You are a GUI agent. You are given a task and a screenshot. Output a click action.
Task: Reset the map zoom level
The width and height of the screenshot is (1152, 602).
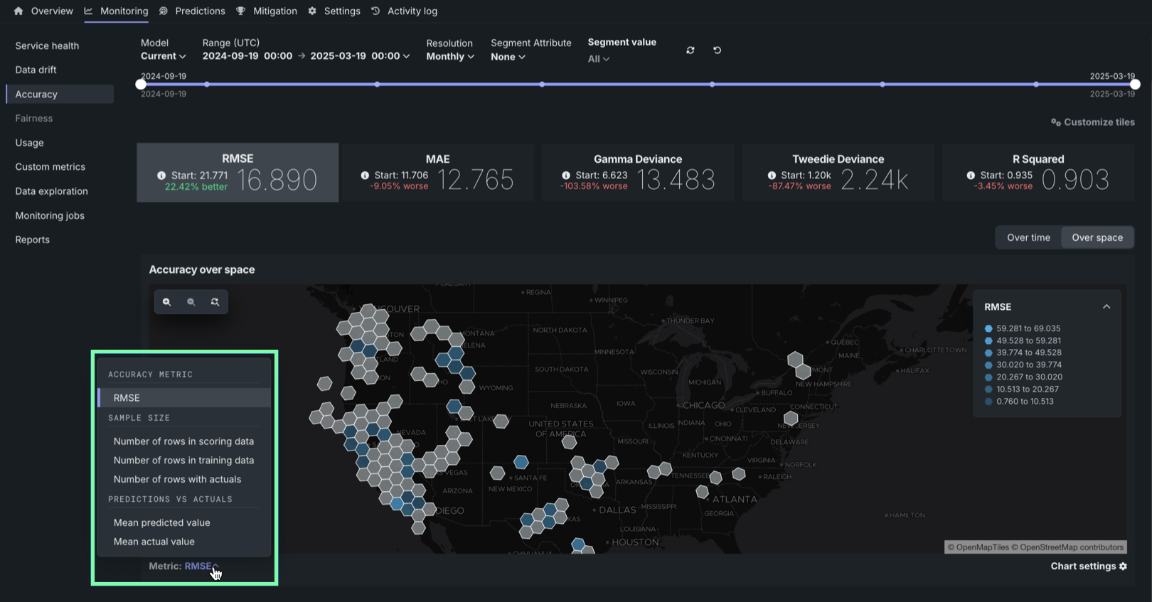point(215,302)
